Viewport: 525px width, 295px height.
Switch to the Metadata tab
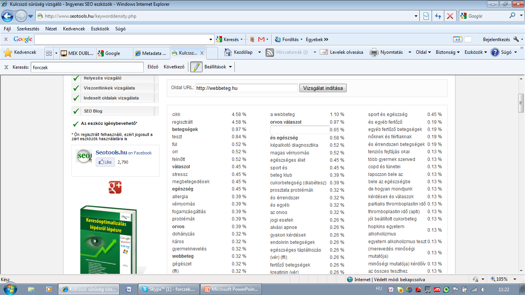point(151,53)
